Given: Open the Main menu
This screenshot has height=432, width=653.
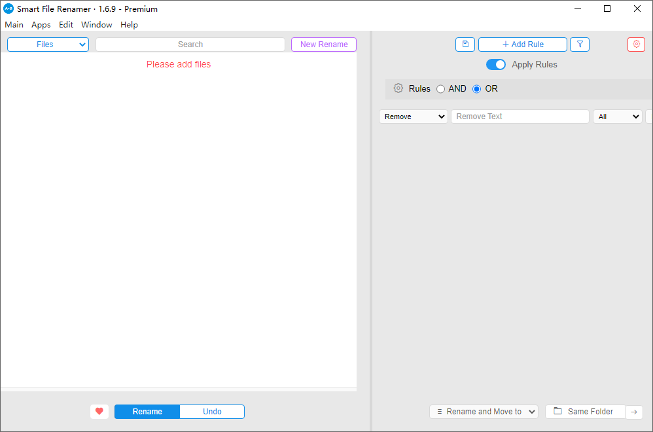Looking at the screenshot, I should [x=14, y=25].
